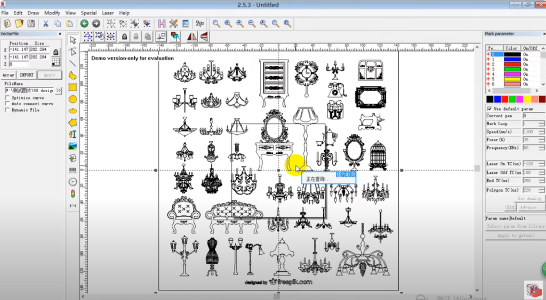Open file browser with the >> button
The height and width of the screenshot is (300, 546).
[x=59, y=91]
